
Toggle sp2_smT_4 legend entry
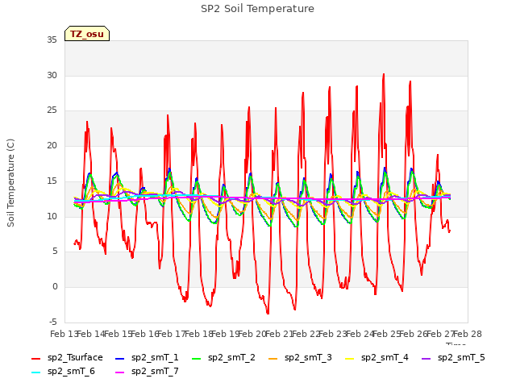377,358
